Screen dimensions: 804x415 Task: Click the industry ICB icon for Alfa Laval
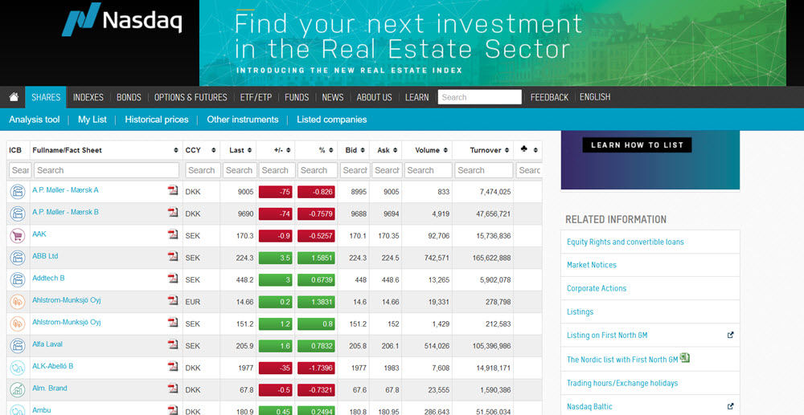pyautogui.click(x=18, y=346)
